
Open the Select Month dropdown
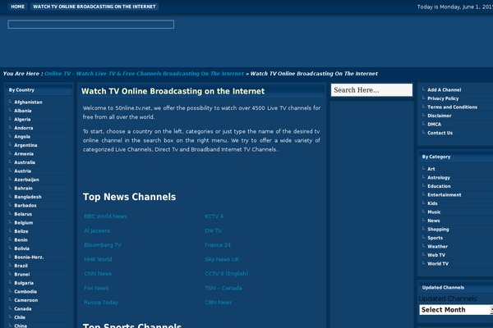(457, 310)
